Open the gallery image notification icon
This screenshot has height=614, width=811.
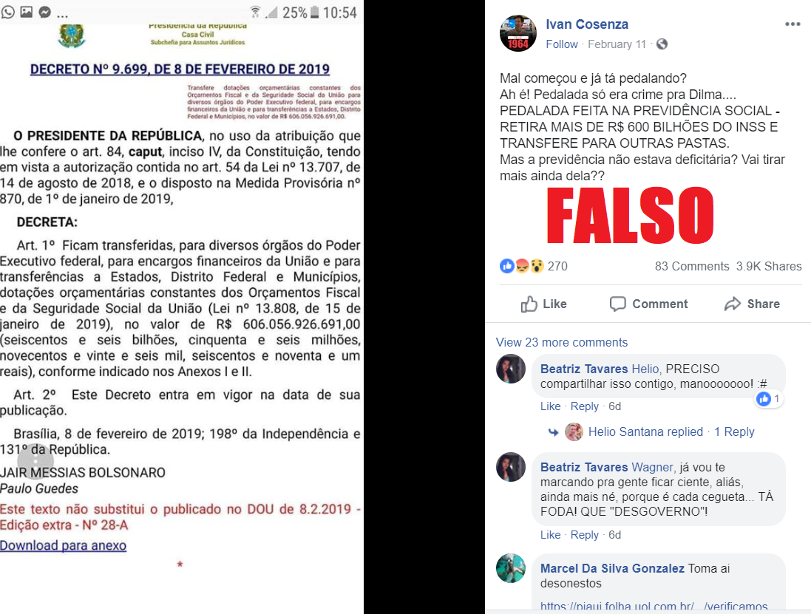27,11
